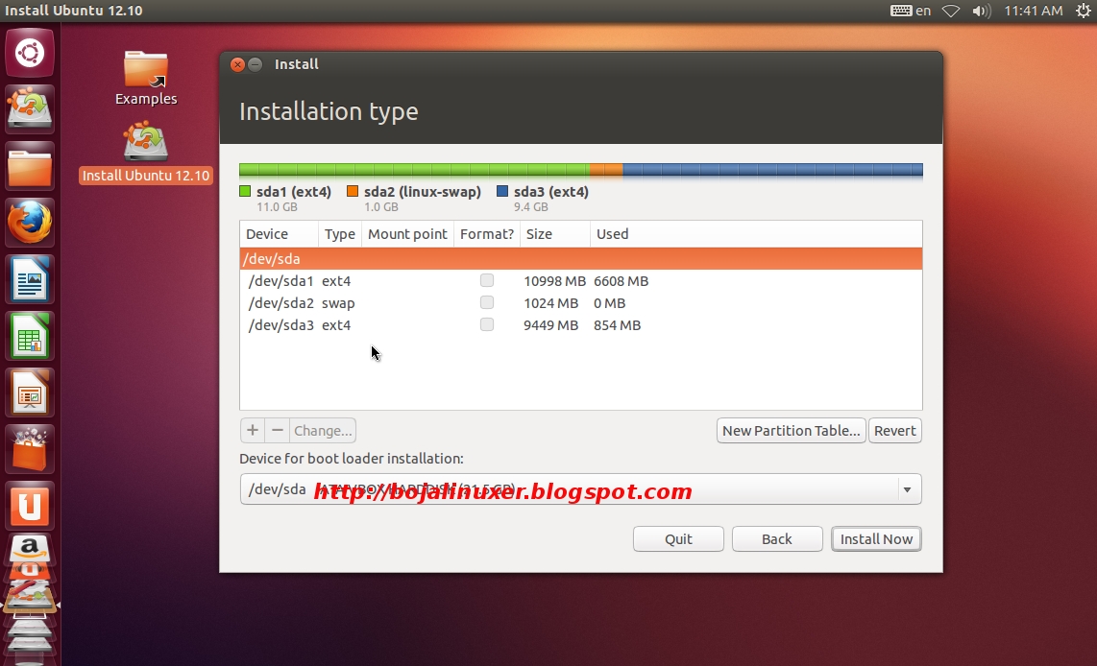The width and height of the screenshot is (1097, 666).
Task: Sort by the Used column header
Action: 756,234
